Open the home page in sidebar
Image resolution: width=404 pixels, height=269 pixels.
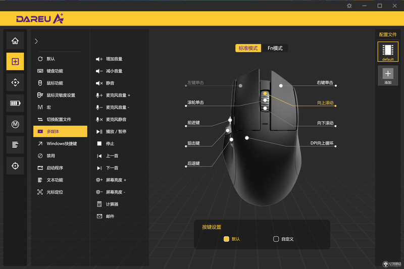tap(15, 41)
